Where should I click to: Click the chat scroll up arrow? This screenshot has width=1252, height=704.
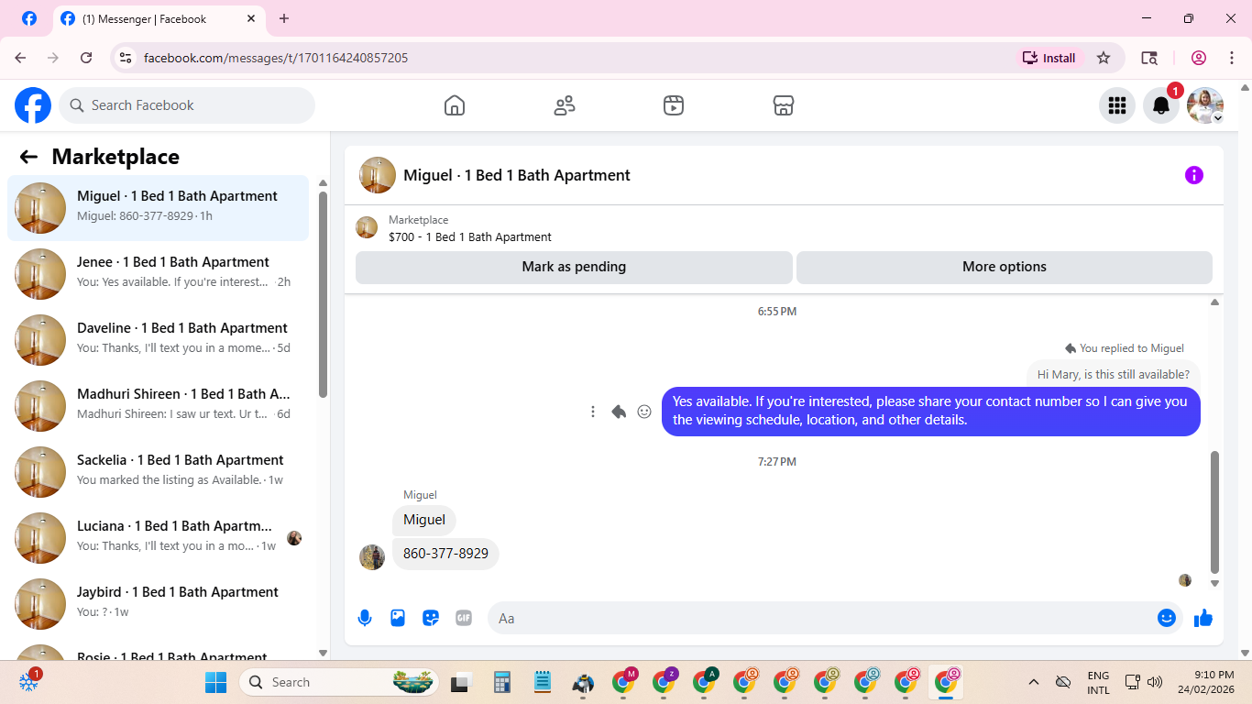click(x=1214, y=302)
